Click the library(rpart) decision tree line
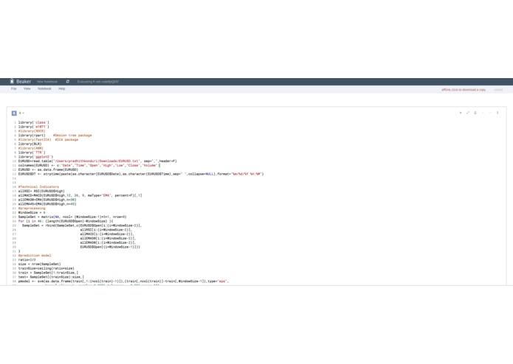 55,135
